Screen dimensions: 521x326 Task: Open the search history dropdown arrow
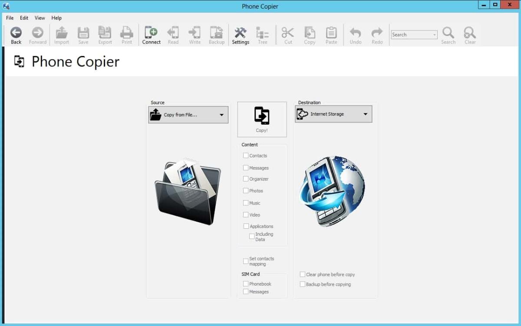pyautogui.click(x=433, y=34)
